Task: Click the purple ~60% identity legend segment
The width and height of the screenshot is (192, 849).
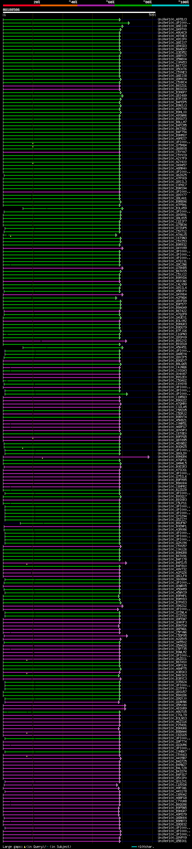Action: coord(96,5)
